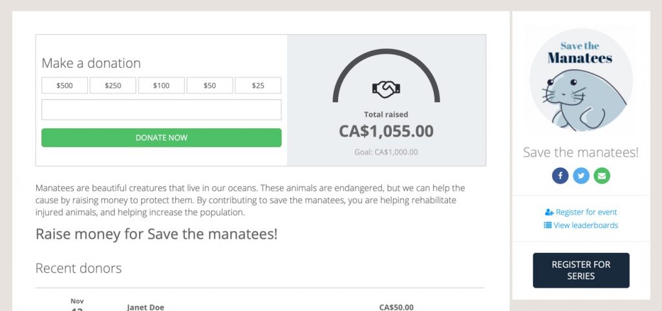Select the $50 donation preset
This screenshot has width=662, height=311.
pos(209,85)
